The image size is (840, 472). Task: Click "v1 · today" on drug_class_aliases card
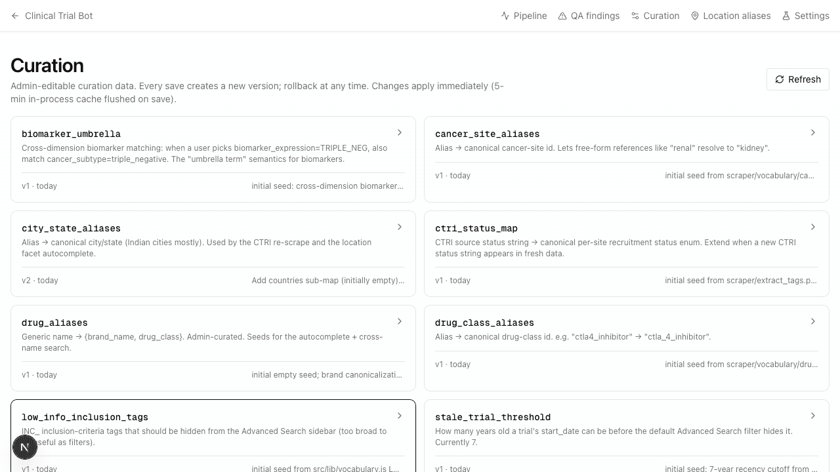[453, 364]
